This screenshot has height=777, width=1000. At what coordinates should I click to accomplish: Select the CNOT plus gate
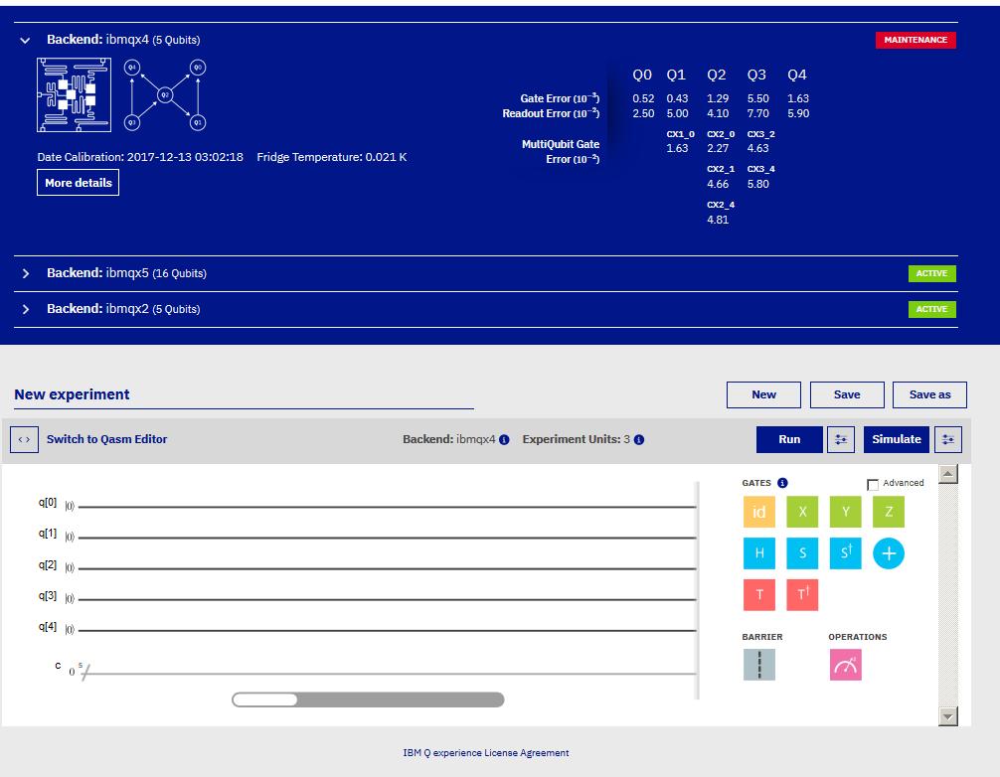(889, 553)
